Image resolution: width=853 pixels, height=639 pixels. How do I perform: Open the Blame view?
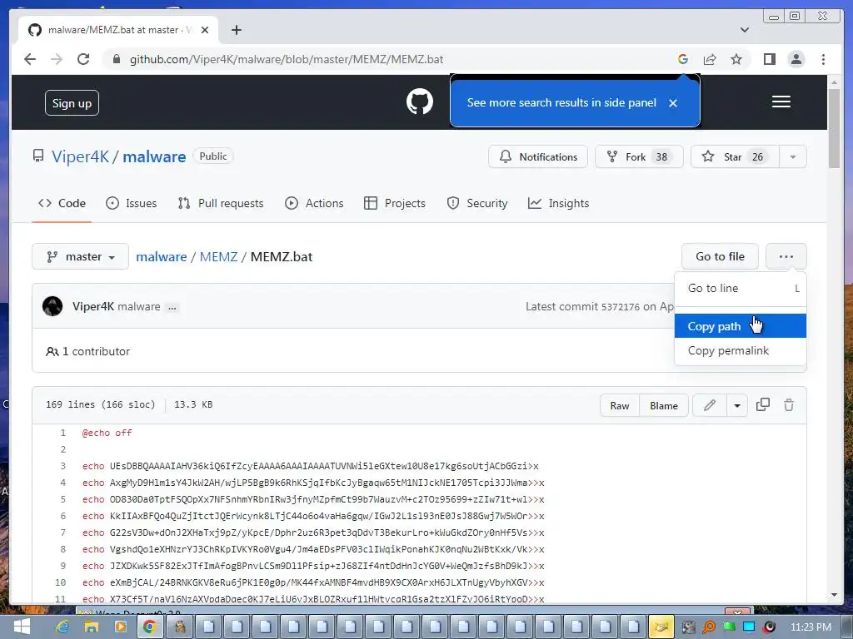click(x=664, y=406)
